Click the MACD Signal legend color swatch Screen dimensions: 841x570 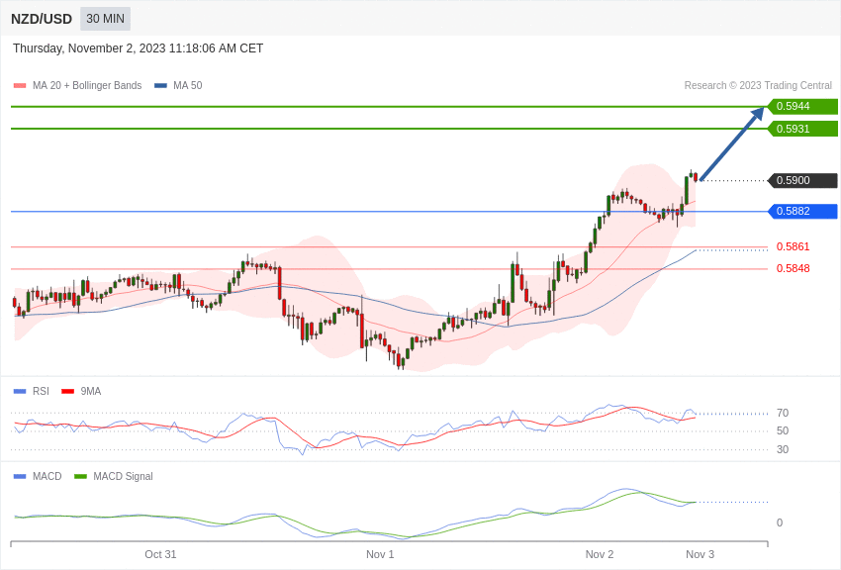point(80,476)
